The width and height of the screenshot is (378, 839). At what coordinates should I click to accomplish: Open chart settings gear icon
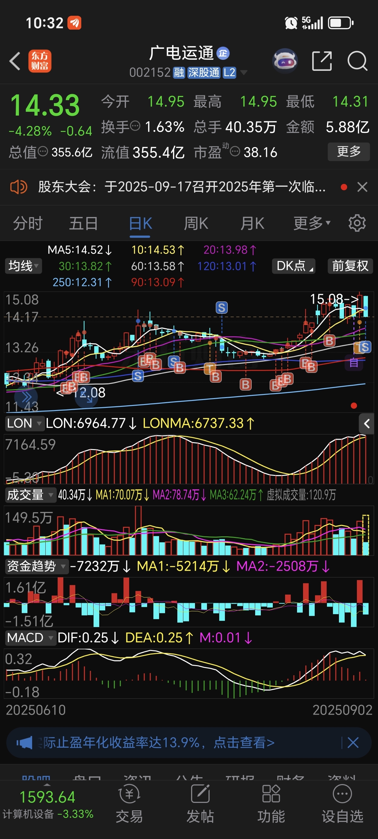(x=357, y=223)
